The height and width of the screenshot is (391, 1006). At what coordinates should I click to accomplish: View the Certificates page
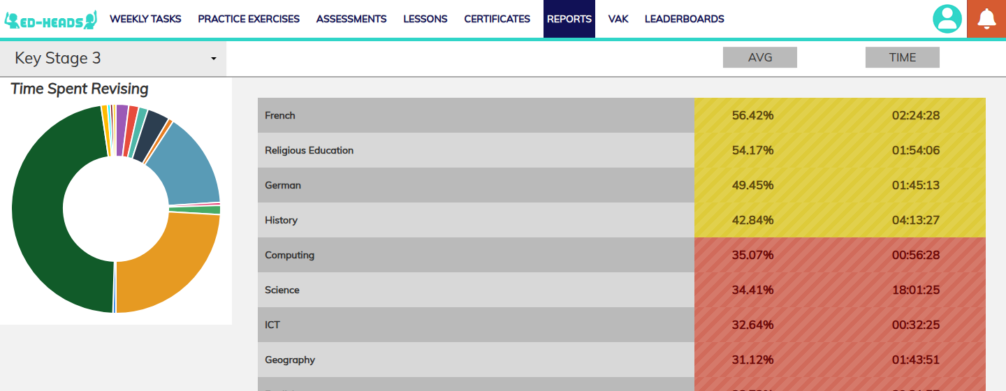pos(497,19)
